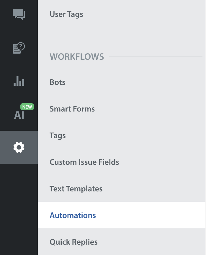
Task: Open the conversations chat bubble icon
Action: point(19,14)
